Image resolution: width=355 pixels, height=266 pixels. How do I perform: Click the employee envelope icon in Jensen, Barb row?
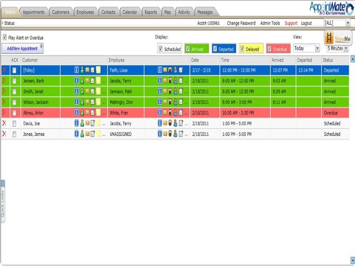point(165,80)
